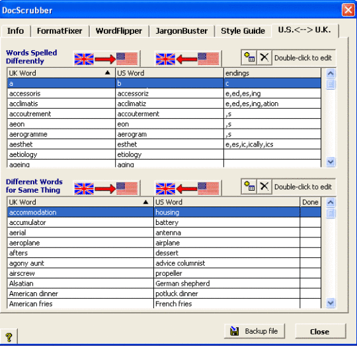357x347 pixels.
Task: Click the spelling table scrollbar thumb
Action: [x=331, y=84]
